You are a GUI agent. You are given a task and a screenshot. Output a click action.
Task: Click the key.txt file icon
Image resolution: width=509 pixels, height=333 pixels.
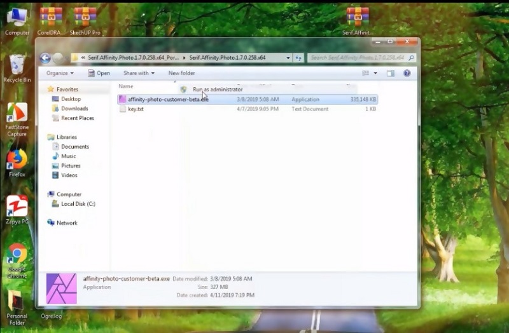pos(122,109)
